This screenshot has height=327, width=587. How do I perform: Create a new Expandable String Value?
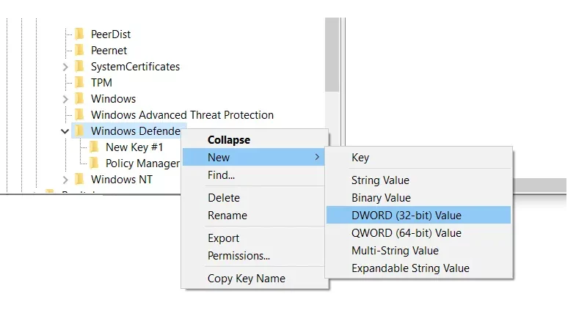[418, 268]
